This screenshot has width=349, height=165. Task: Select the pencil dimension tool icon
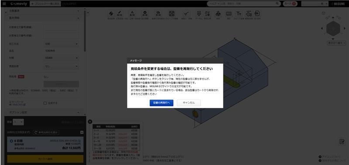pos(120,14)
